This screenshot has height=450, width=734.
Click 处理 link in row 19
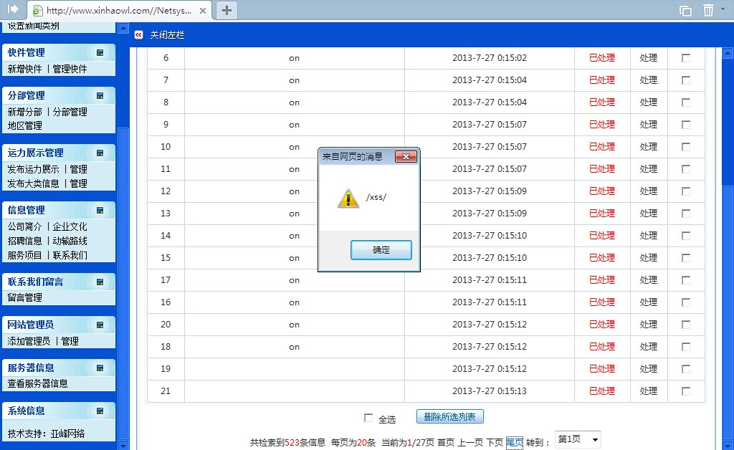pos(648,368)
